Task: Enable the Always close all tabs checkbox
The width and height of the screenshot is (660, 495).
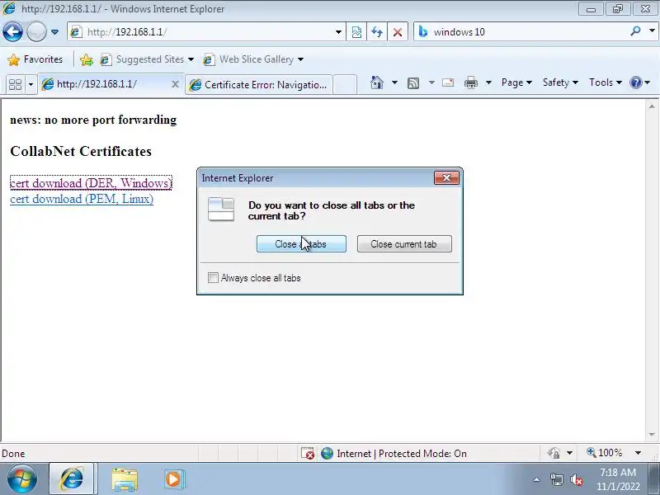Action: point(213,278)
